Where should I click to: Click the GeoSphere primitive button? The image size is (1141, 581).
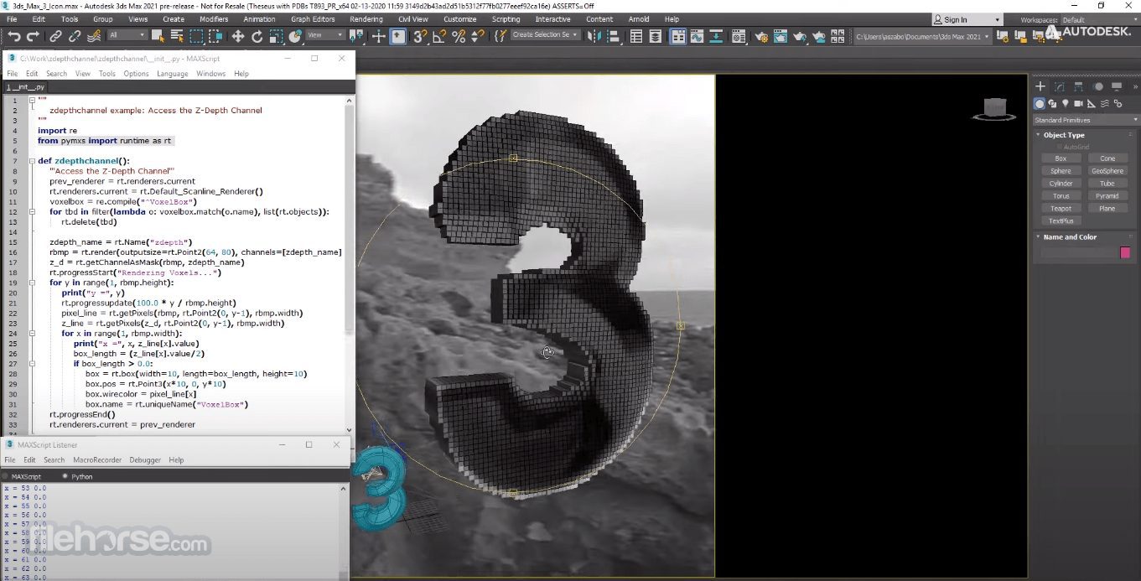1107,170
